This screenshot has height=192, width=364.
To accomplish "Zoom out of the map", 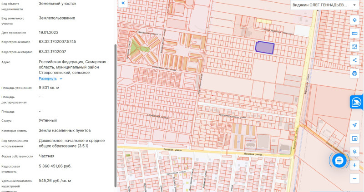I will click(354, 178).
